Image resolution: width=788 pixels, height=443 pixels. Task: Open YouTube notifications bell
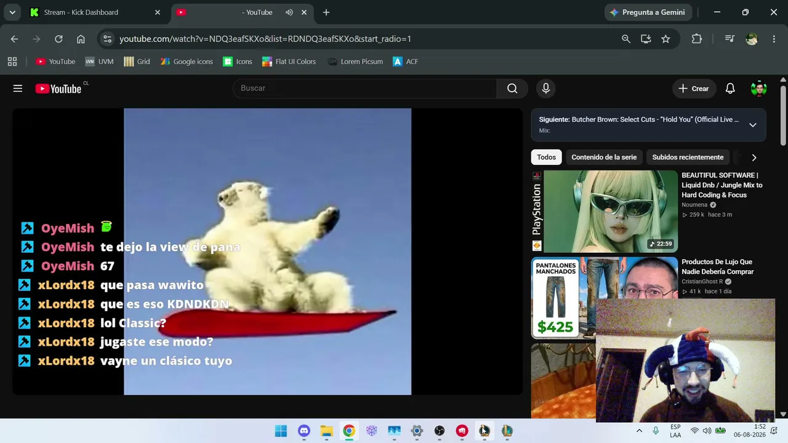(730, 89)
